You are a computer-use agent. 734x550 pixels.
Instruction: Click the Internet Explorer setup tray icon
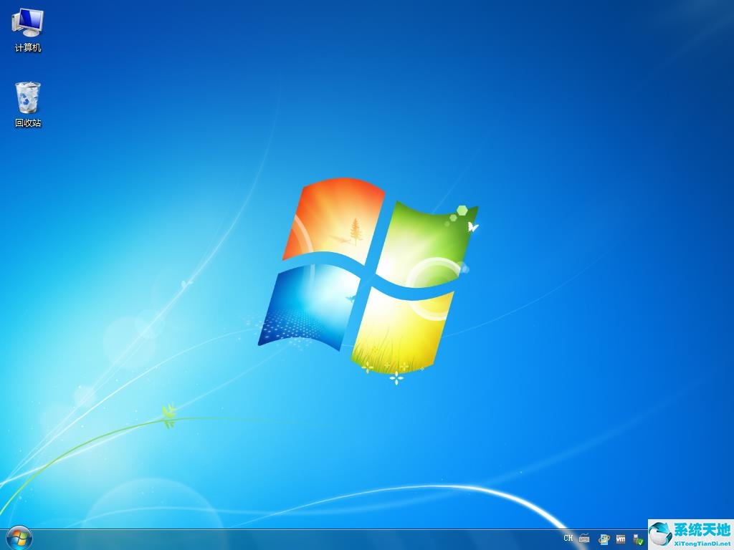pos(604,539)
